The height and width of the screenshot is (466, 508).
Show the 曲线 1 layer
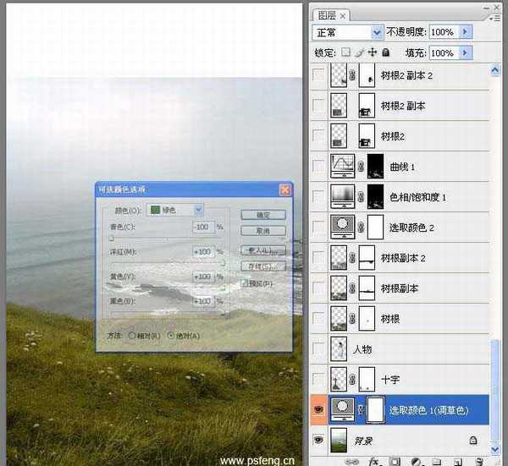tap(319, 167)
